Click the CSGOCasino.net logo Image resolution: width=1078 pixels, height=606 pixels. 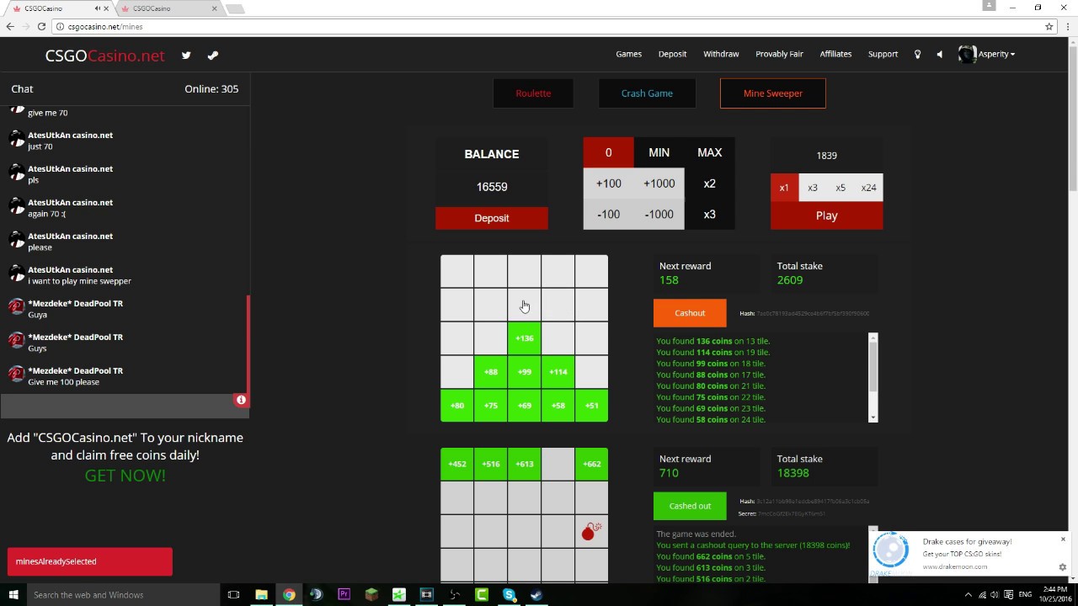pyautogui.click(x=105, y=56)
